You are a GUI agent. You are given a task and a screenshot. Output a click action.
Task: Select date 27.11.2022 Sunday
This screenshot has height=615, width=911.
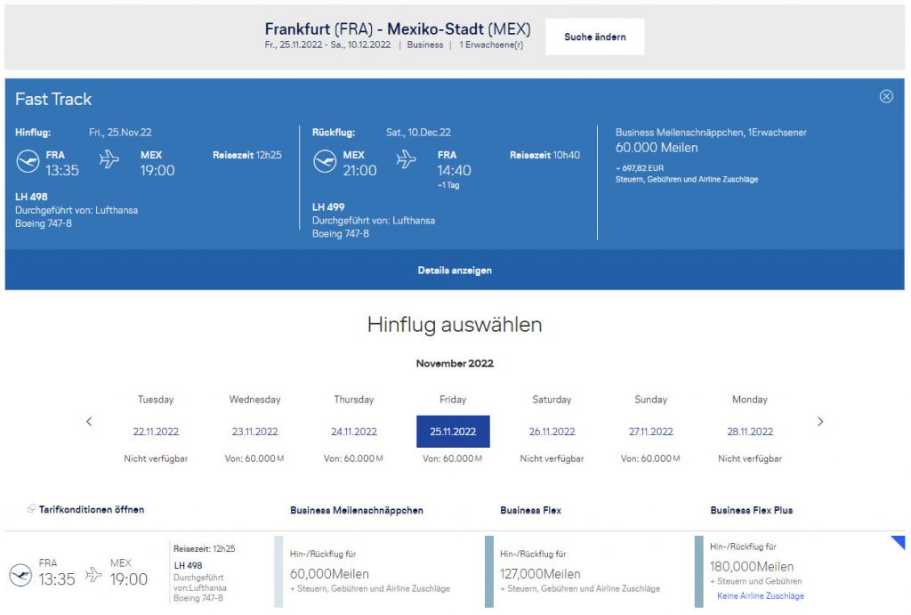pyautogui.click(x=650, y=432)
